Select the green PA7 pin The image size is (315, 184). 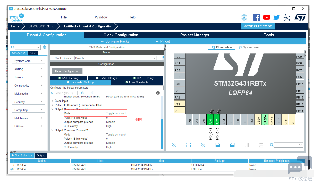pos(217,120)
